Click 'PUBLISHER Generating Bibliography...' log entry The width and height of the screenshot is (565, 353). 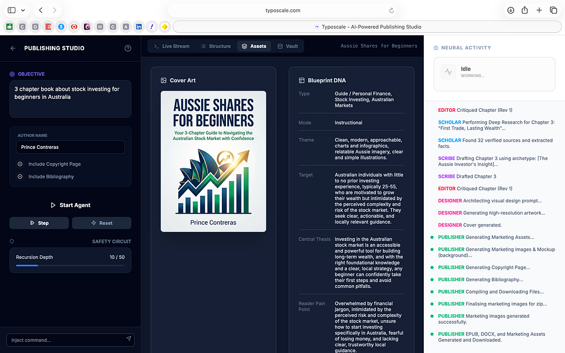click(x=480, y=279)
